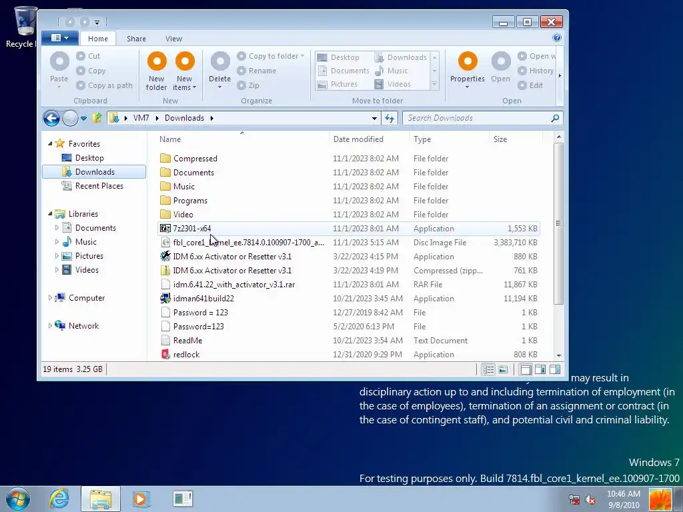Choose Videos in Move to folder gallery

pos(392,84)
